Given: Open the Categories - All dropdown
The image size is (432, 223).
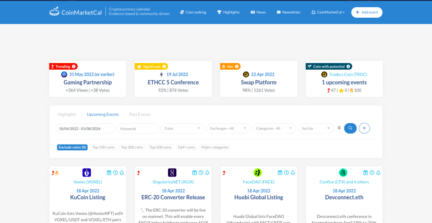Looking at the screenshot, I should pos(274,128).
